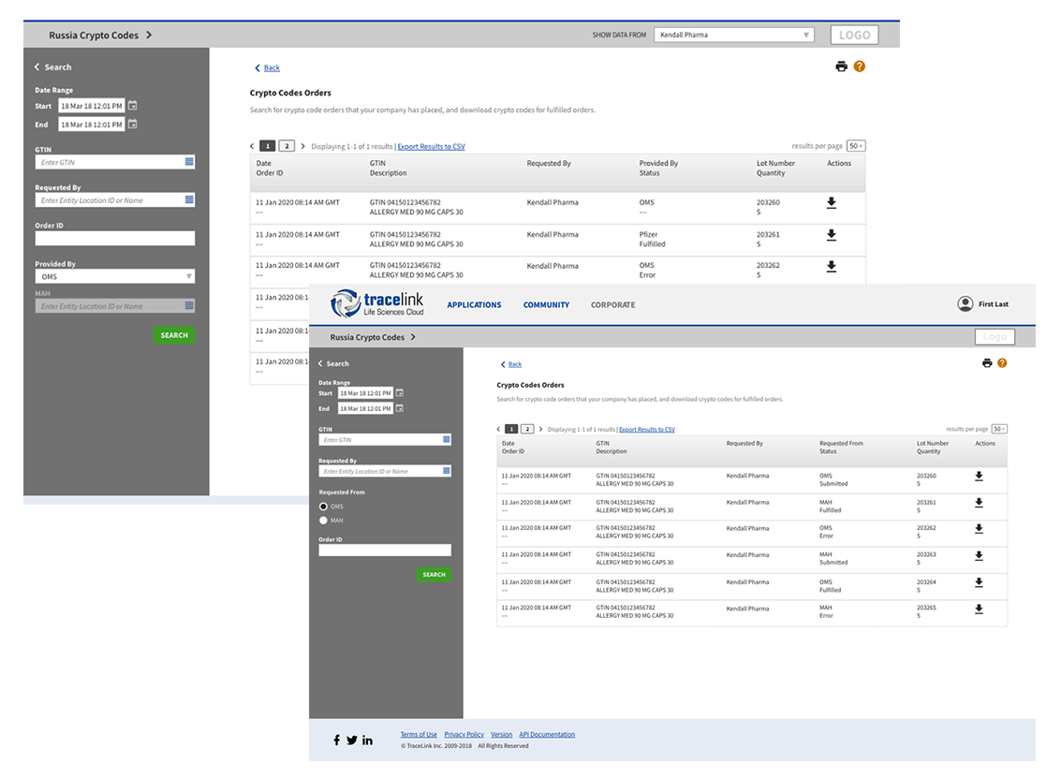The height and width of the screenshot is (779, 1061).
Task: Open the LinkedIn icon in the footer
Action: tap(367, 740)
